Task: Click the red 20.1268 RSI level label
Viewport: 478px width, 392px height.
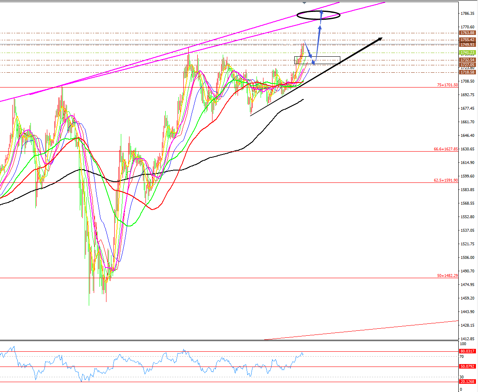Action: click(x=467, y=382)
